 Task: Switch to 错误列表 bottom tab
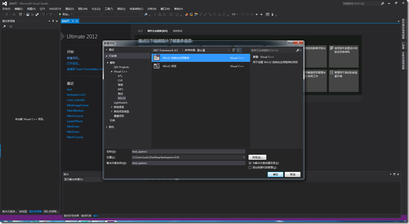[x=86, y=216]
